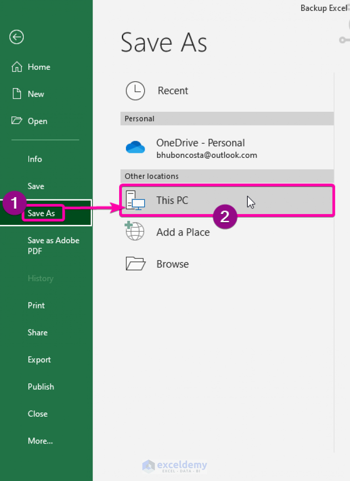350x481 pixels.
Task: Open the Info page
Action: pyautogui.click(x=35, y=159)
